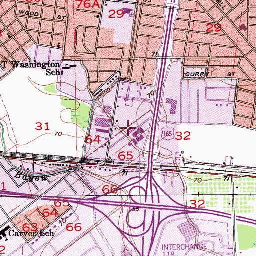Click the 'INTERCHANGE' label
This screenshot has width=256, height=256.
coord(184,247)
